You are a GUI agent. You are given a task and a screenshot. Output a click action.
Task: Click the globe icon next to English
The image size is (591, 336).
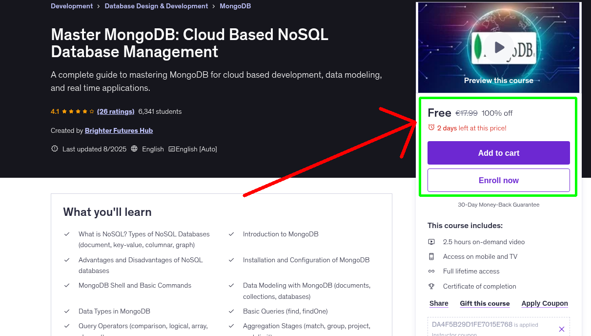(x=134, y=149)
